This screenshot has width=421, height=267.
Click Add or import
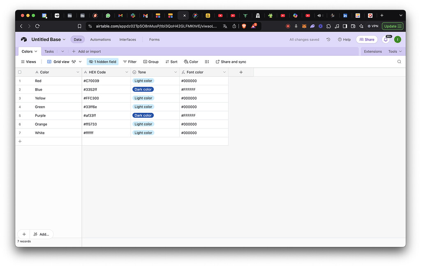[86, 51]
